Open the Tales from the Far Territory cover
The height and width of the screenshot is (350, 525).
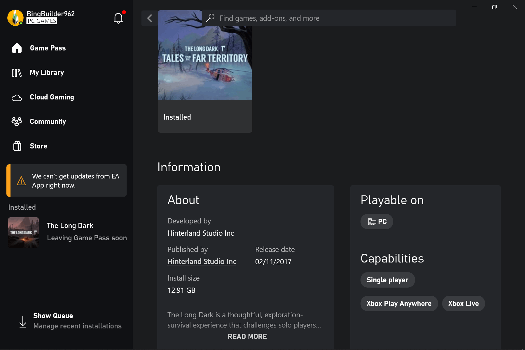(x=205, y=55)
